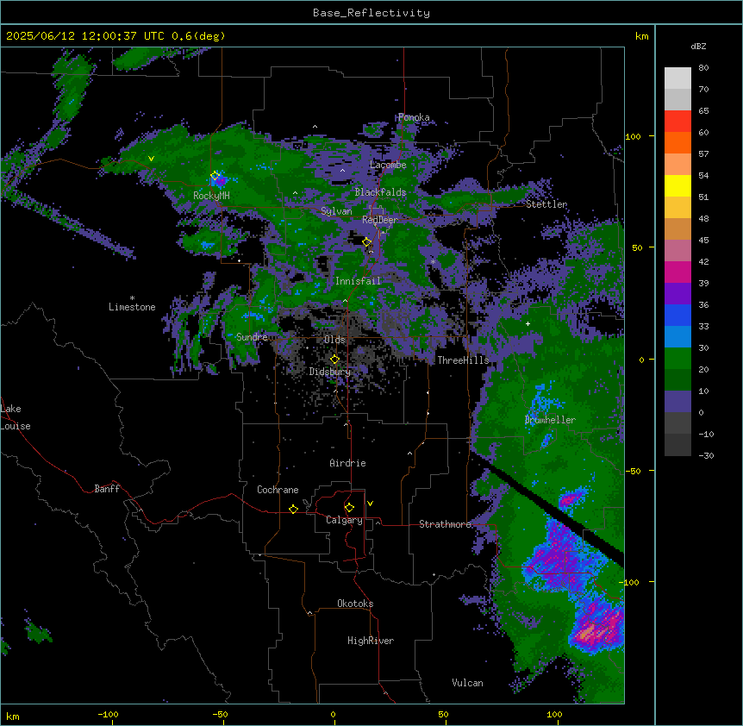Screen dimensions: 743x726
Task: Click the blue 36 dBZ legend swatch
Action: [x=677, y=315]
